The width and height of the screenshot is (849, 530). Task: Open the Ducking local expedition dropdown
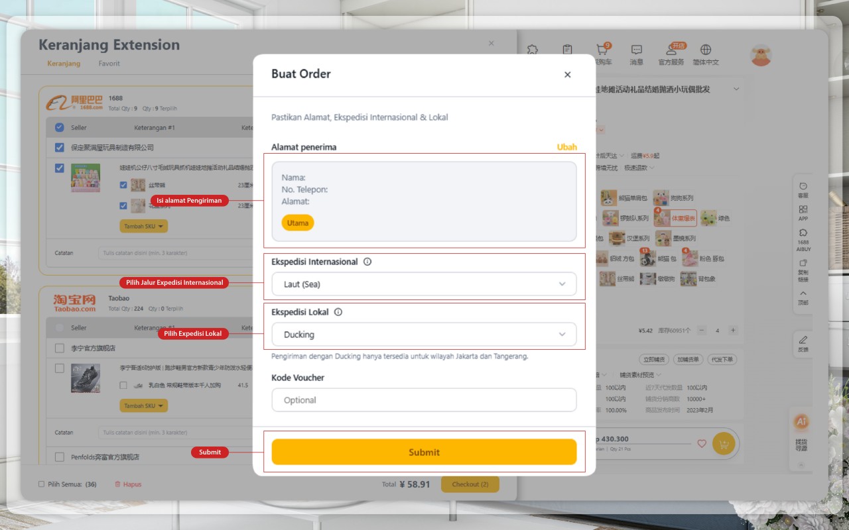[424, 335]
